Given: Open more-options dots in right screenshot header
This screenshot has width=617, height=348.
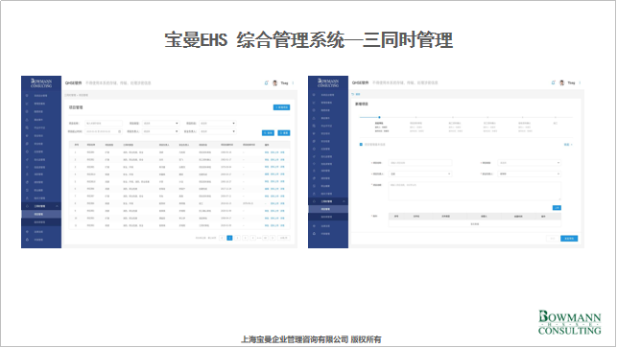Looking at the screenshot, I should click(x=580, y=82).
